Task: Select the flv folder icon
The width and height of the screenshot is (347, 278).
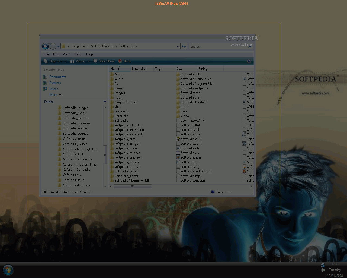Action: (112, 84)
